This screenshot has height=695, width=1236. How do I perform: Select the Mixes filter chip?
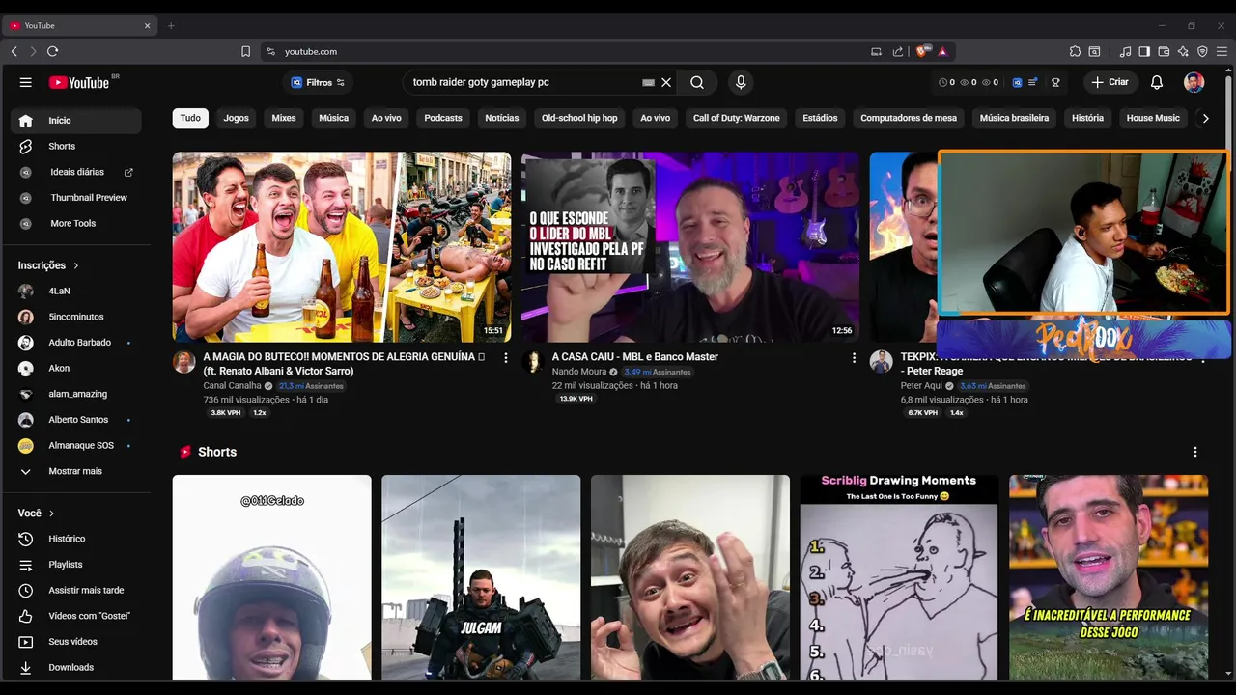284,118
